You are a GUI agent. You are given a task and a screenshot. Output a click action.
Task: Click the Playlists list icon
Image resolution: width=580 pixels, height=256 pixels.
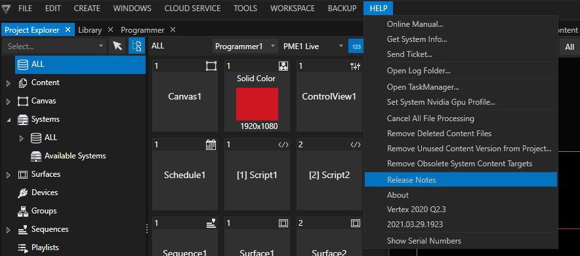pos(23,247)
